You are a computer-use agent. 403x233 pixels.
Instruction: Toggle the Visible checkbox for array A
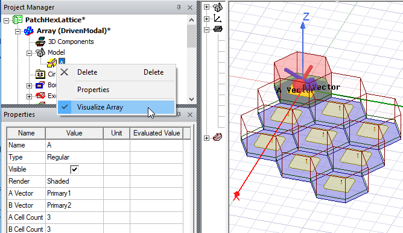pyautogui.click(x=75, y=169)
